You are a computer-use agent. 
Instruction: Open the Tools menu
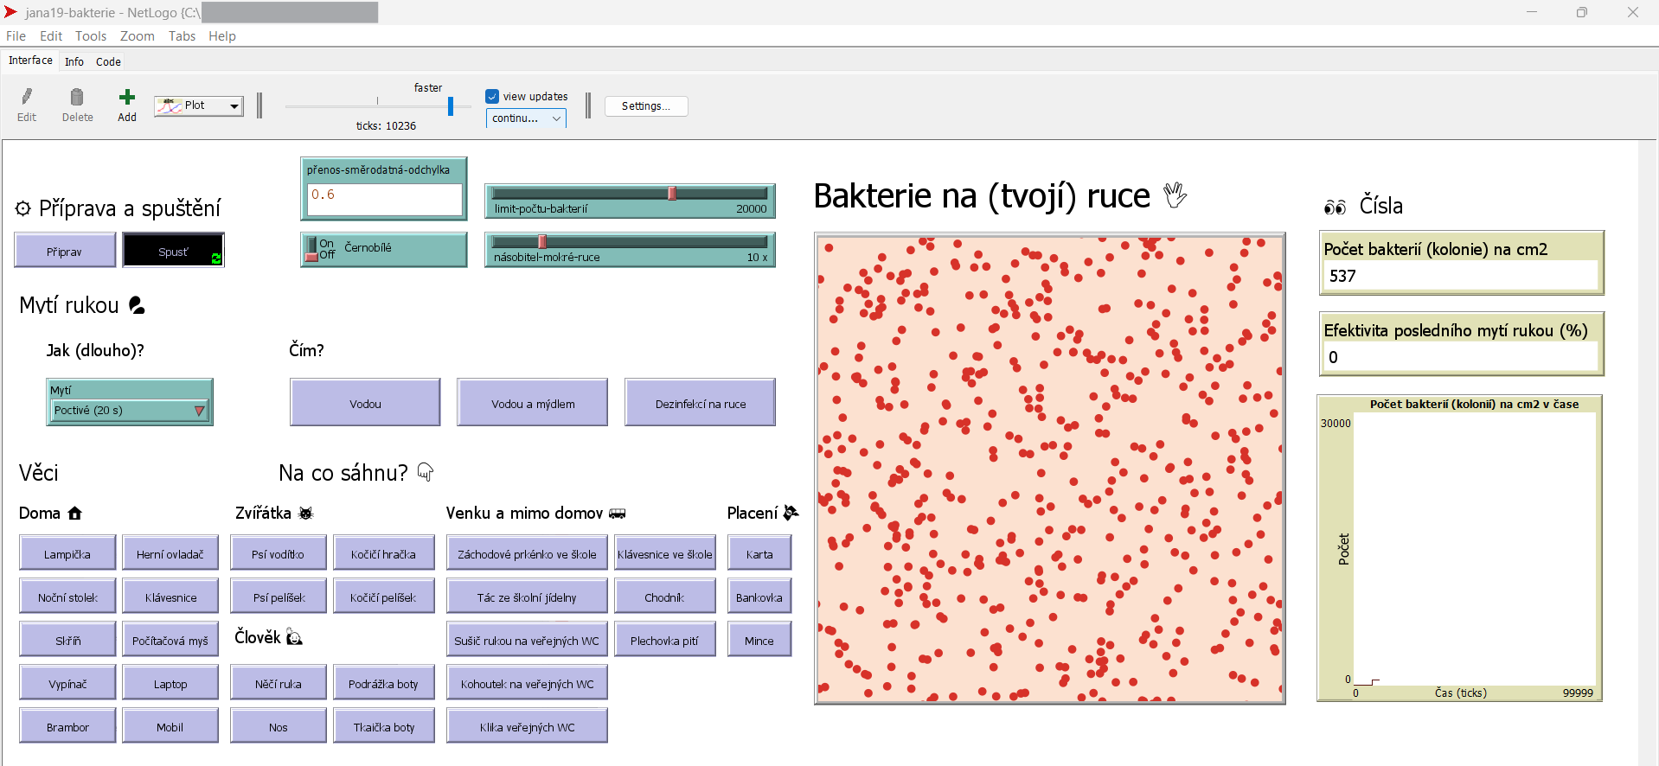click(x=90, y=36)
